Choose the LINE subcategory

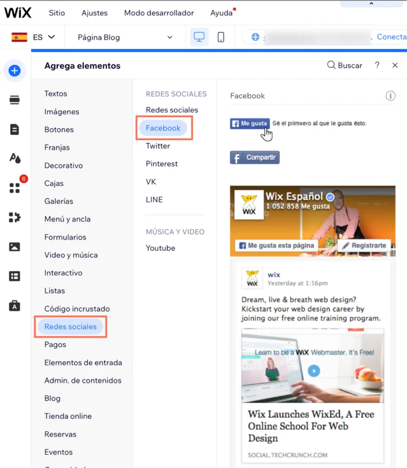[x=154, y=200]
